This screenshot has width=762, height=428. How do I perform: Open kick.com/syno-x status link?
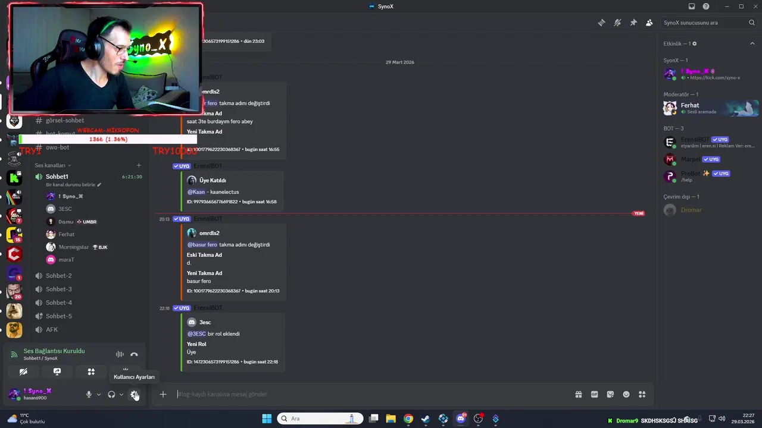[x=714, y=78]
